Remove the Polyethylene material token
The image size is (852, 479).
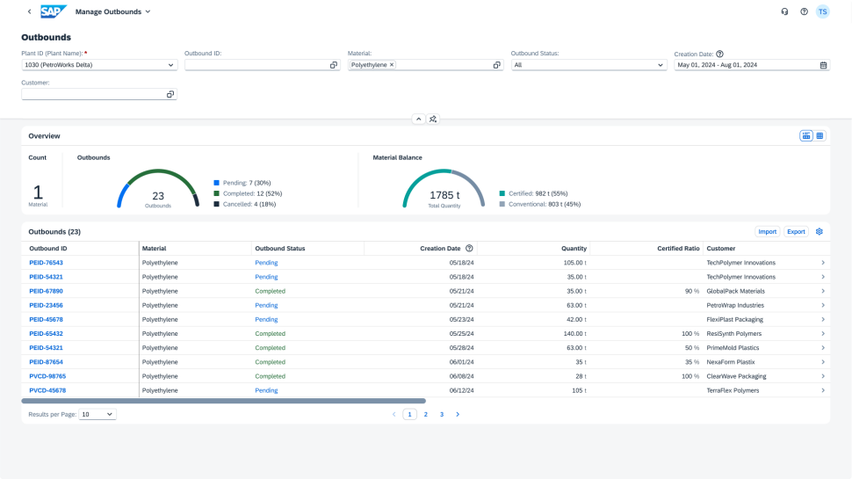(x=392, y=65)
